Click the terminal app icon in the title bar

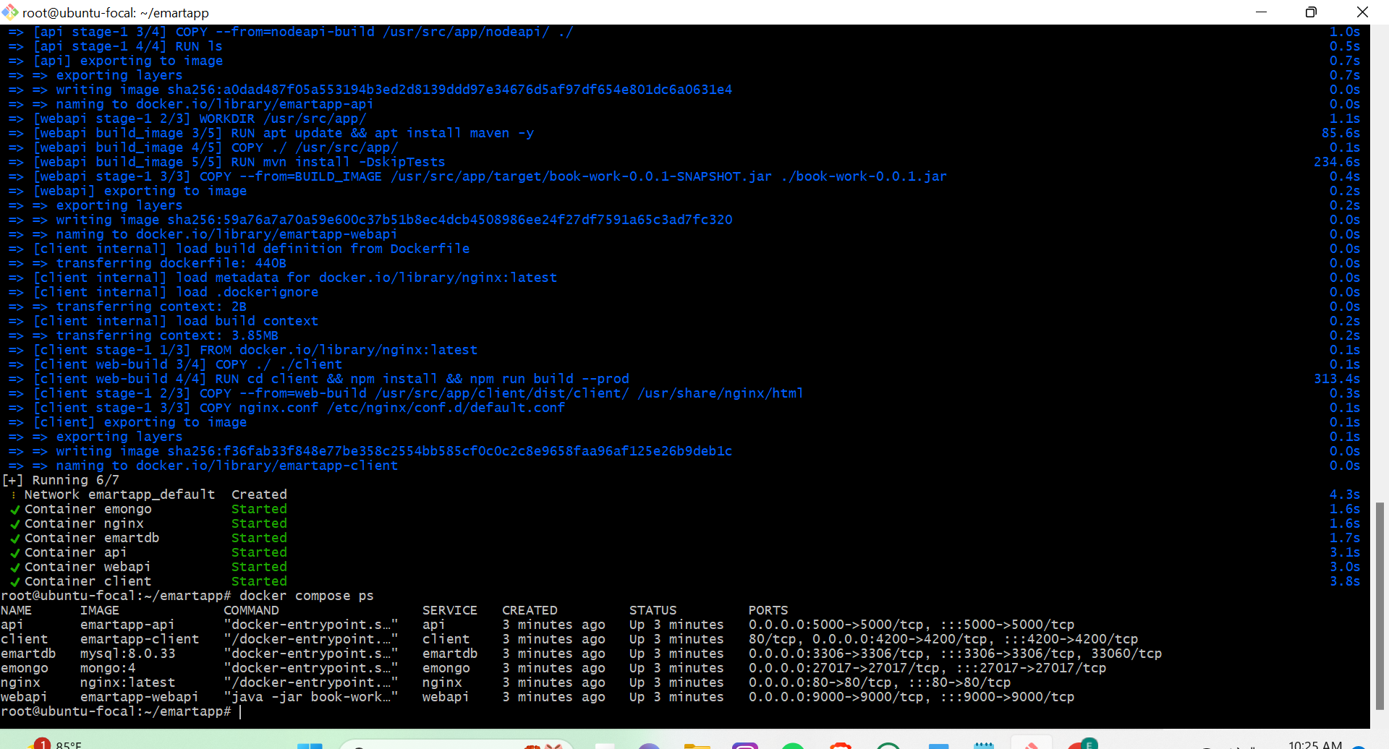10,12
